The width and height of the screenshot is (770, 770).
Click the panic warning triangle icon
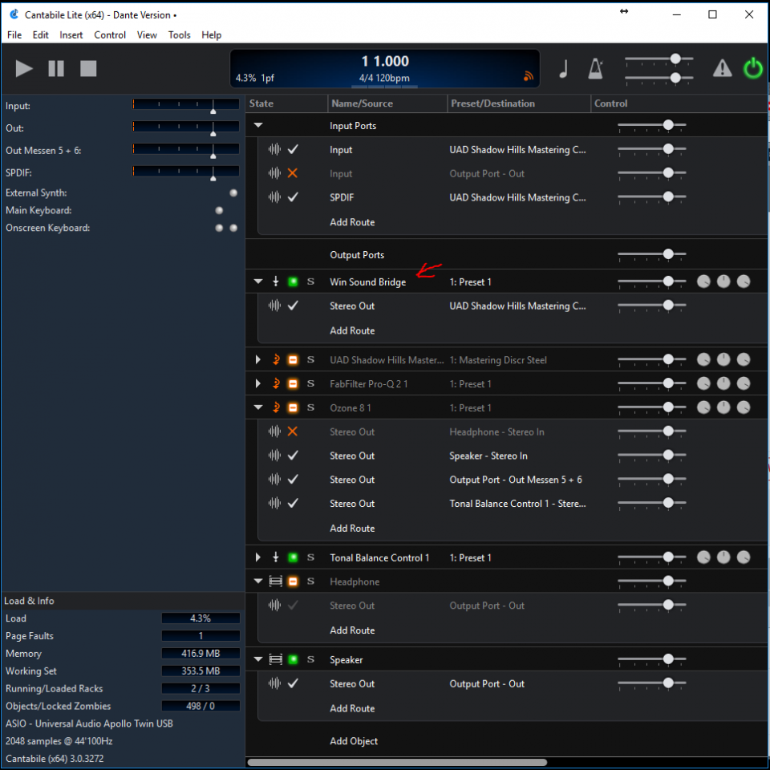coord(722,68)
